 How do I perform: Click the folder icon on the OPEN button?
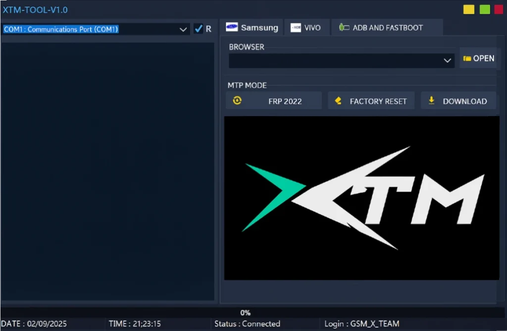466,58
